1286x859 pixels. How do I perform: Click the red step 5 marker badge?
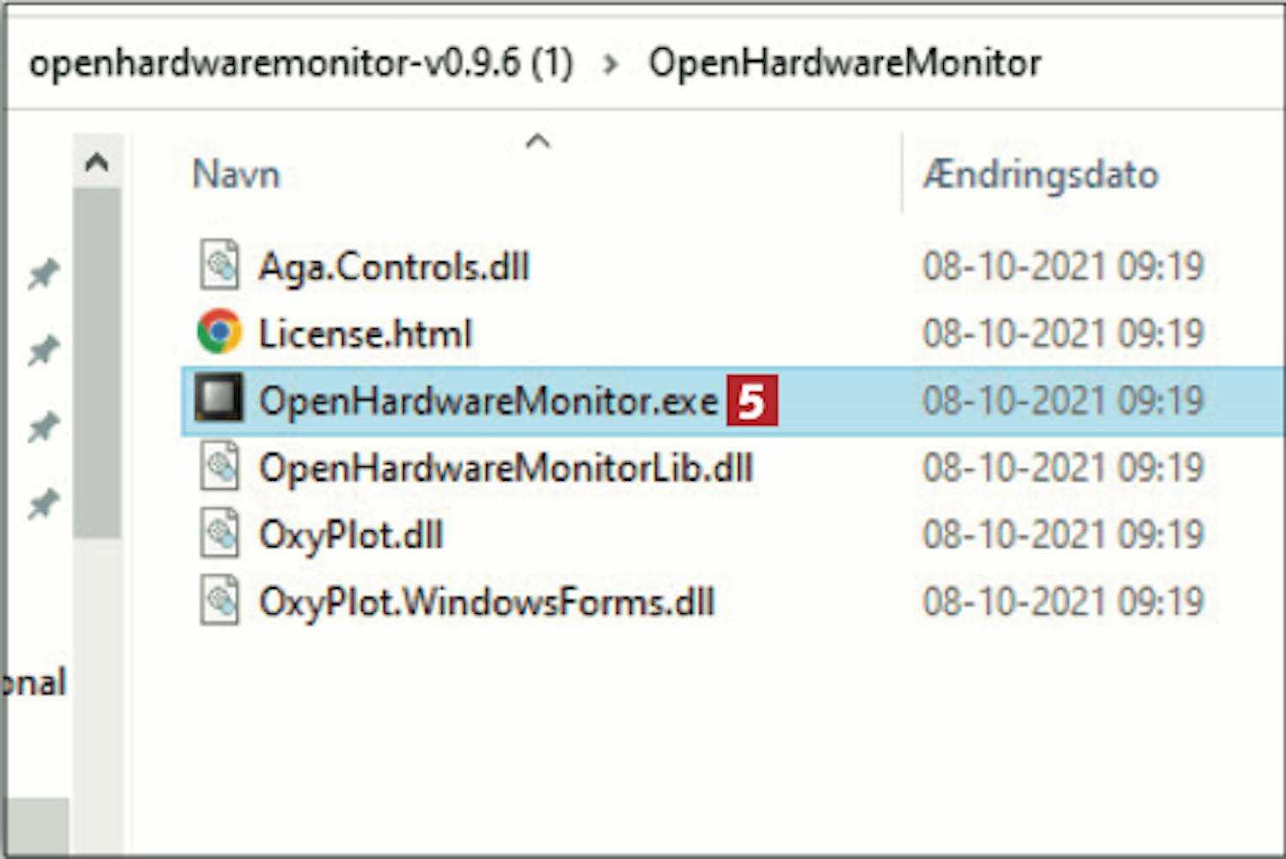click(752, 399)
